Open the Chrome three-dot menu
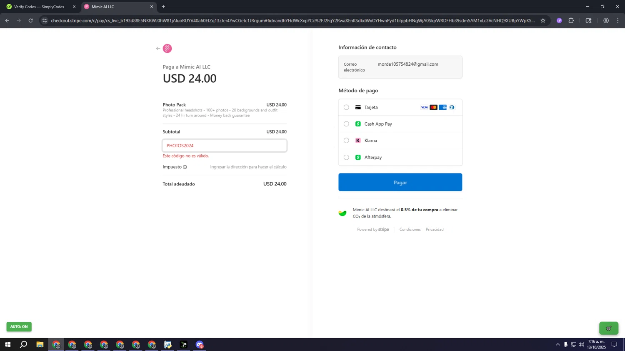Viewport: 625px width, 351px height. [618, 20]
